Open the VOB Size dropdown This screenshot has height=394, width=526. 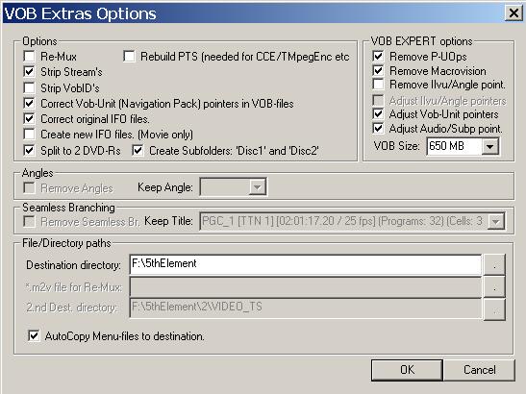(489, 146)
